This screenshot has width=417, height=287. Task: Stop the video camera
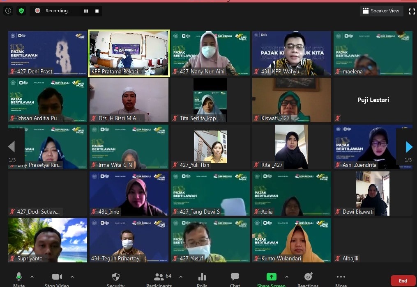point(57,278)
